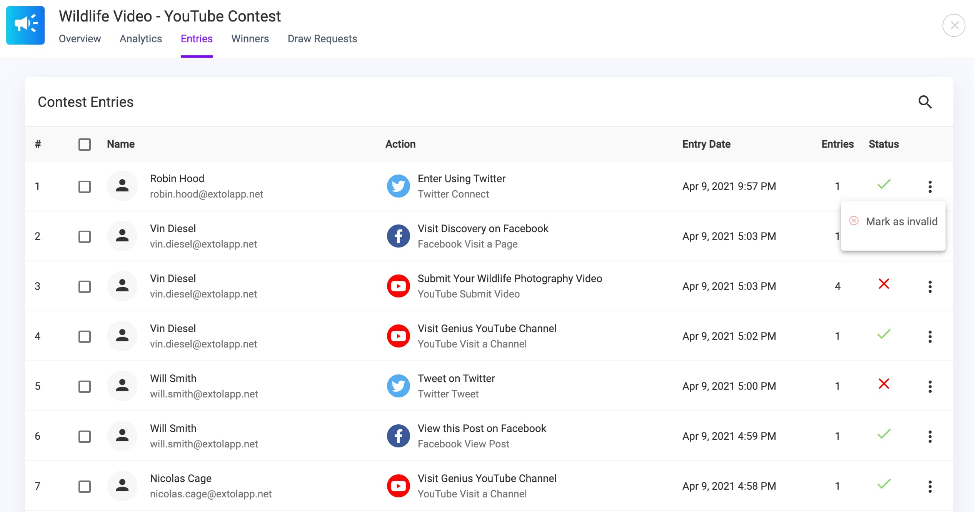Click the avatar icon in row 6

click(x=122, y=436)
